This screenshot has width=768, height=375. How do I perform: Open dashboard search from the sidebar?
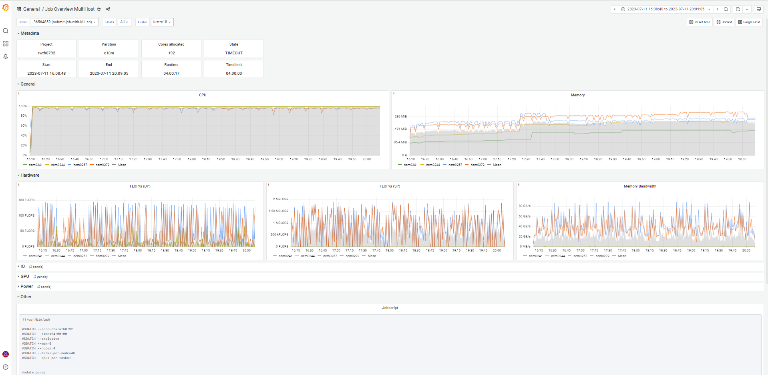6,31
